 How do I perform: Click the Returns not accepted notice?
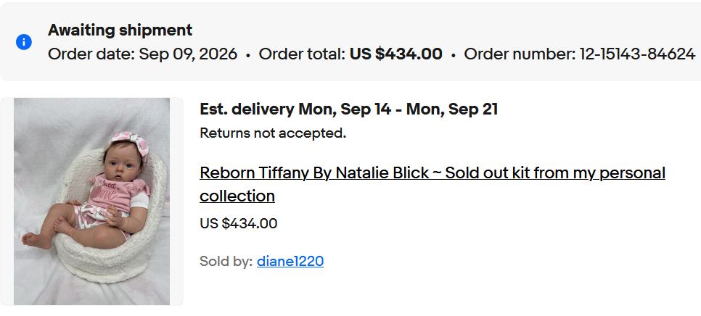coord(273,133)
